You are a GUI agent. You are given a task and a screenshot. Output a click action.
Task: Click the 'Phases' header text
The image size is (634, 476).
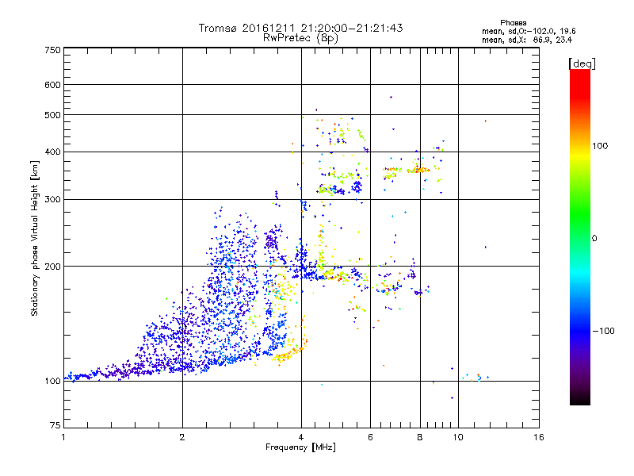[513, 23]
